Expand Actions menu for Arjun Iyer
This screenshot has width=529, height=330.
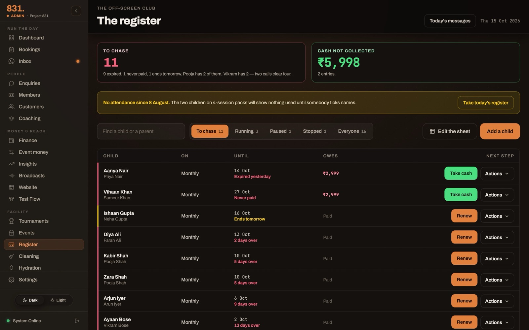click(497, 301)
